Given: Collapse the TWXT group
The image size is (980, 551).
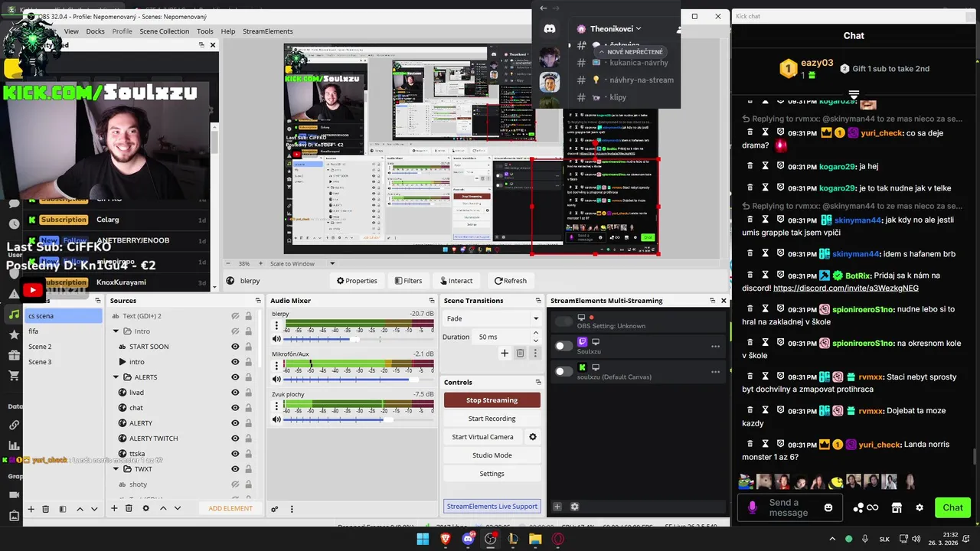Looking at the screenshot, I should pos(116,469).
